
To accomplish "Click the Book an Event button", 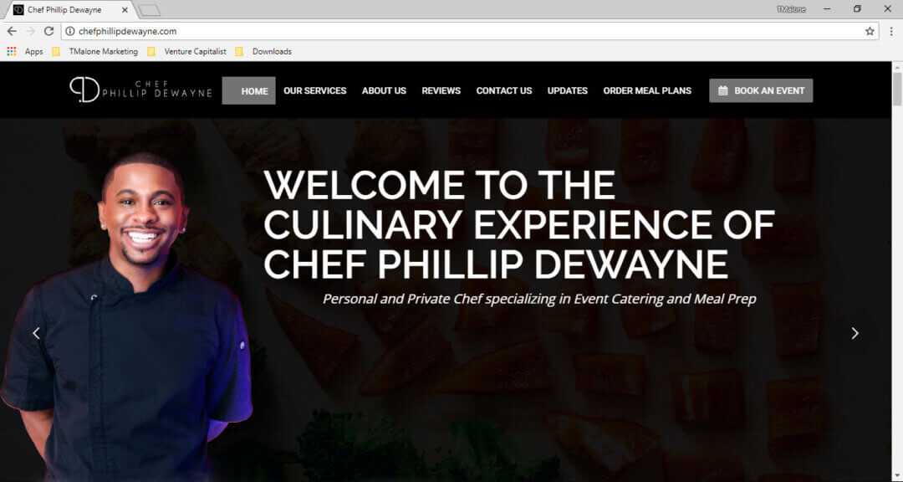I will tap(761, 90).
